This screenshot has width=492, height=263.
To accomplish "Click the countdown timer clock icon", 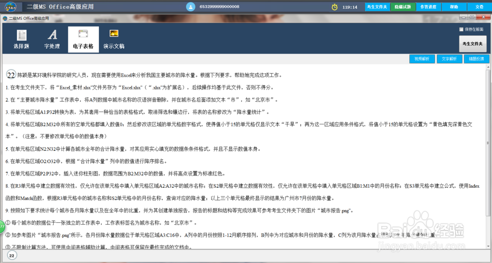I will (x=335, y=7).
